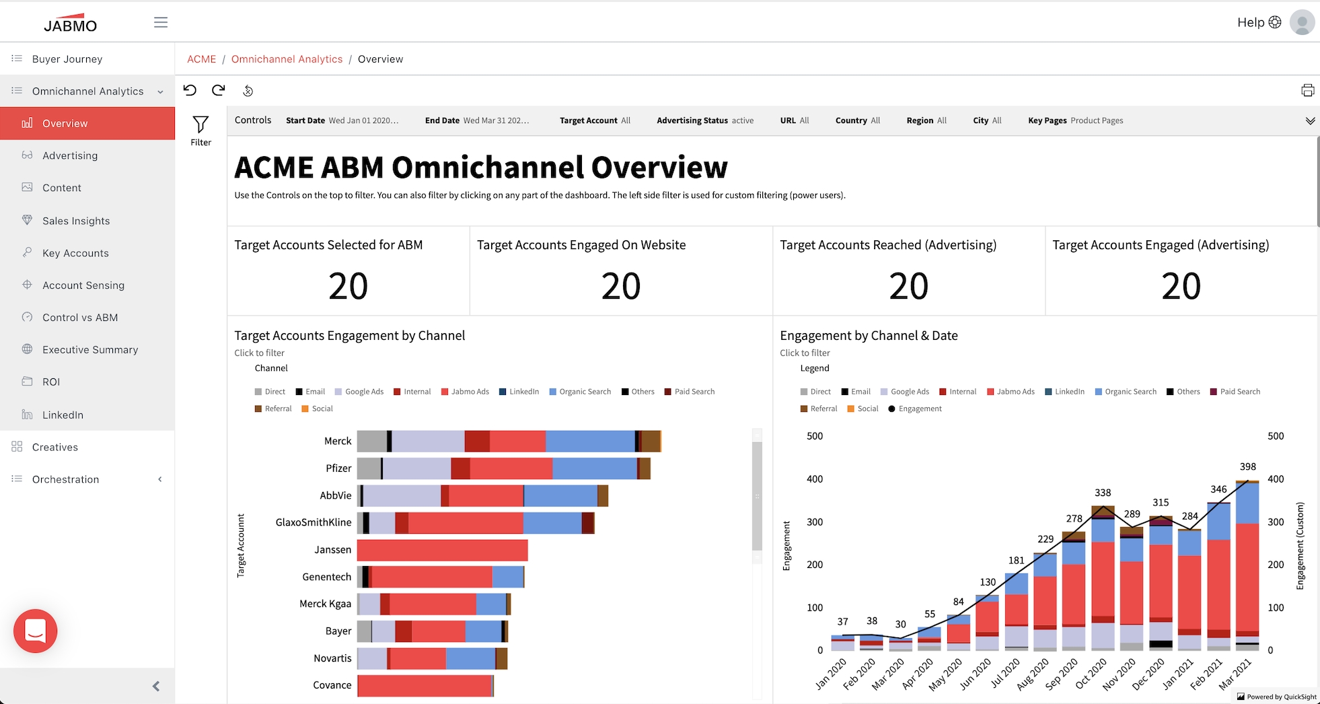Open the City filter dropdown
The image size is (1320, 704).
(987, 120)
